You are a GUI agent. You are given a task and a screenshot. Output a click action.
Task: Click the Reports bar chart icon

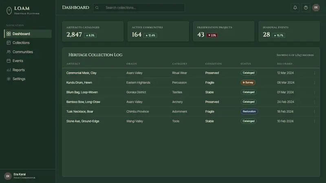point(9,70)
